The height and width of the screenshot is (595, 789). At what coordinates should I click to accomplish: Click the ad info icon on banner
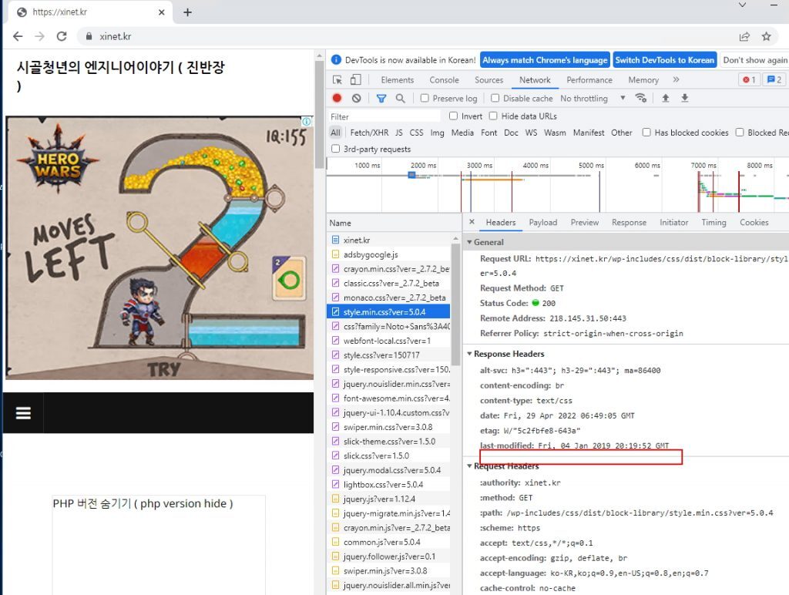[x=306, y=121]
